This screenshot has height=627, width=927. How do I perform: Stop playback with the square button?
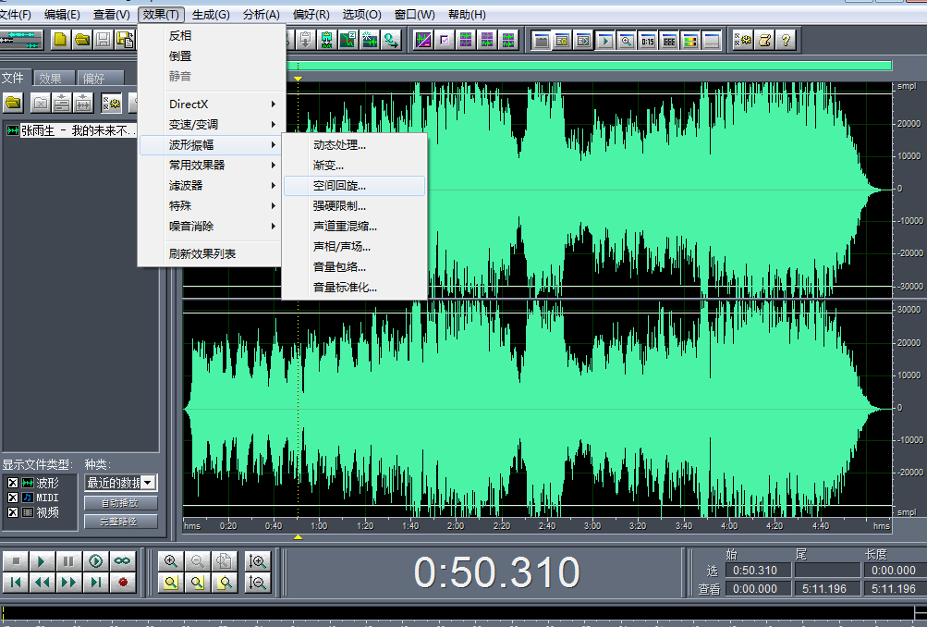(16, 560)
